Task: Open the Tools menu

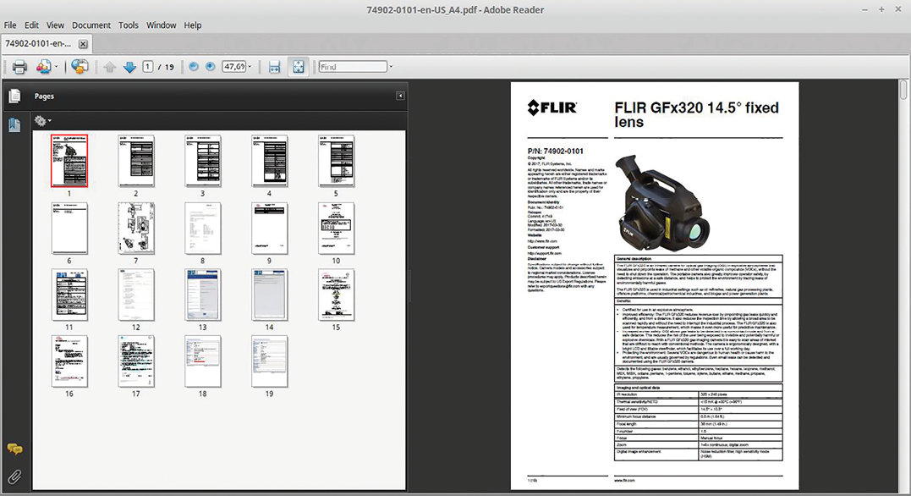Action: 129,25
